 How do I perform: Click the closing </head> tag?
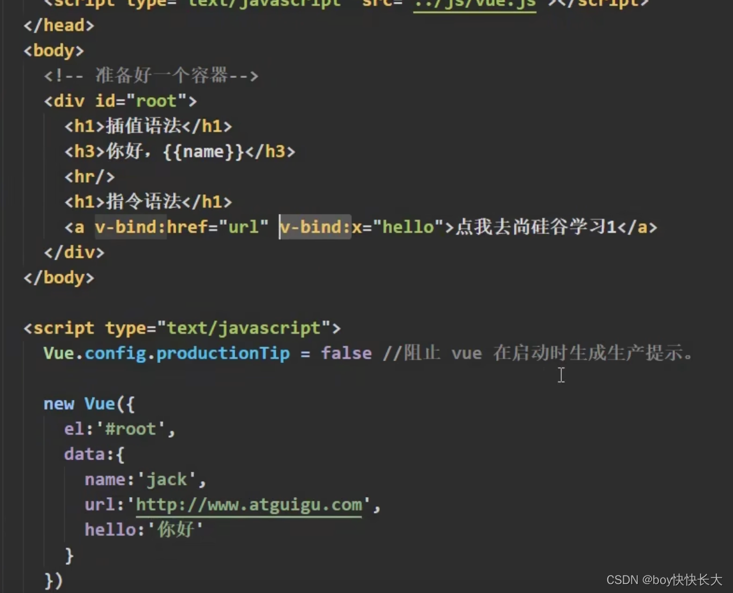coord(59,26)
